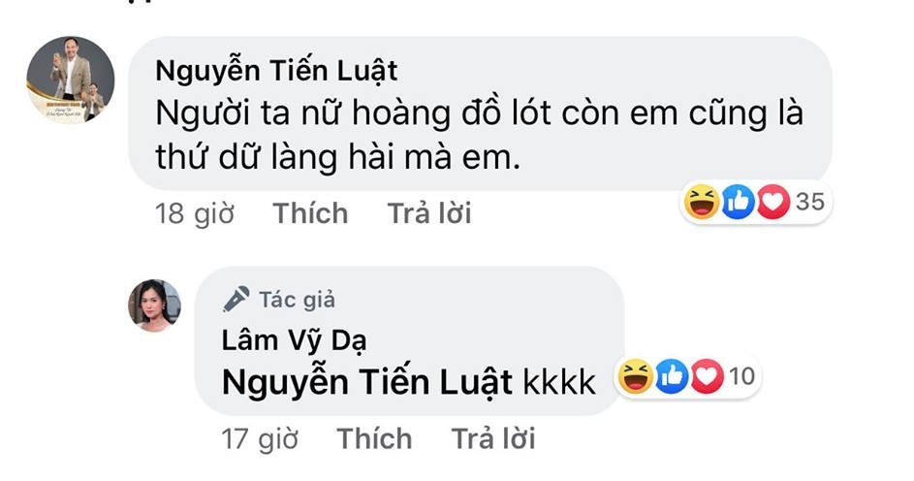The width and height of the screenshot is (914, 481).
Task: Click the Like reaction icon beside 10
Action: 672,376
